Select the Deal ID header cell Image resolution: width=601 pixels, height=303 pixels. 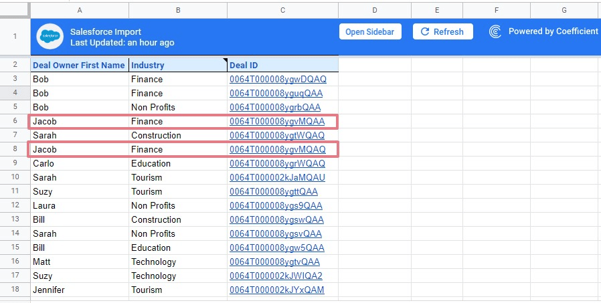[x=282, y=65]
